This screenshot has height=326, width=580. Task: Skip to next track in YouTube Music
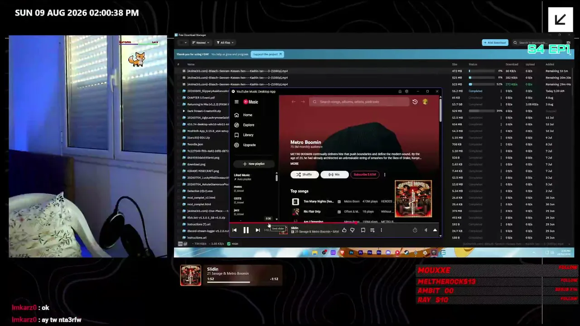pos(257,230)
